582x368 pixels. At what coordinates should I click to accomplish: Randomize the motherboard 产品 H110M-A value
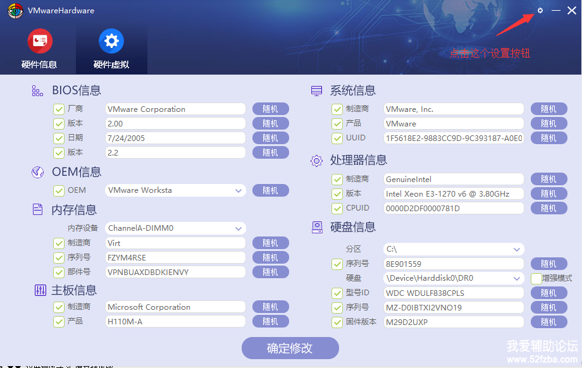pos(271,321)
